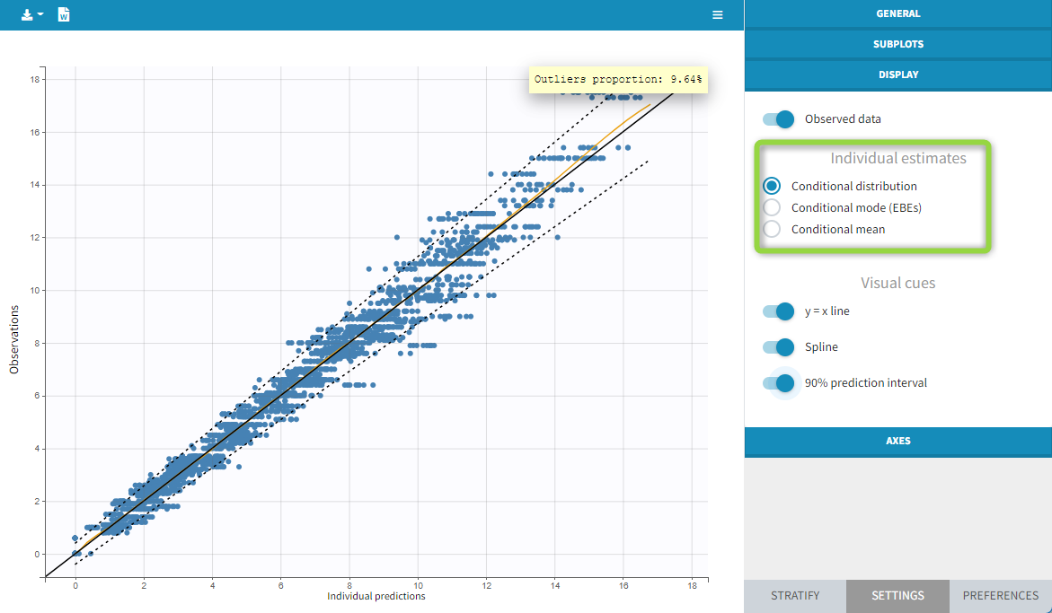Expand the AXES section
The image size is (1052, 613).
coord(897,442)
